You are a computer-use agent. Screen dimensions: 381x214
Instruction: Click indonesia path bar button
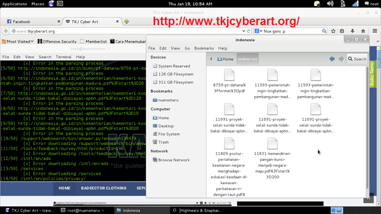(x=247, y=59)
